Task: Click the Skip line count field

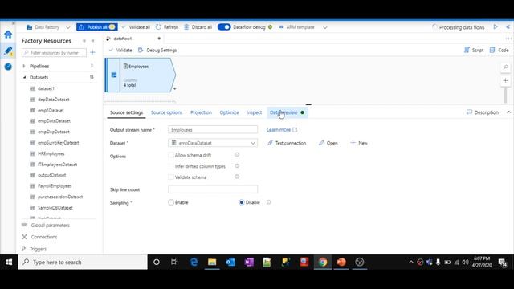Action: [213, 189]
